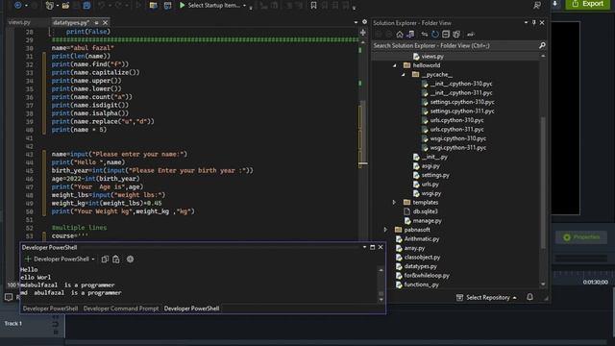Open Developer PowerShell terminal type dropdown
615x346 pixels.
(93, 259)
